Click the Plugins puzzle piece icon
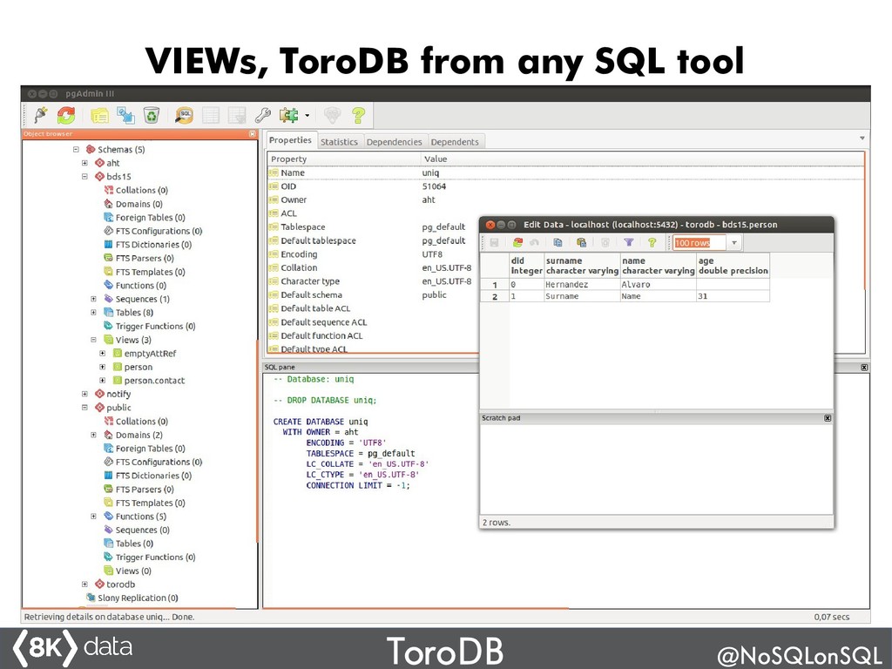 point(289,116)
